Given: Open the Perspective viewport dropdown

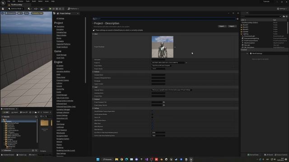Looking at the screenshot, I should click(11, 13).
